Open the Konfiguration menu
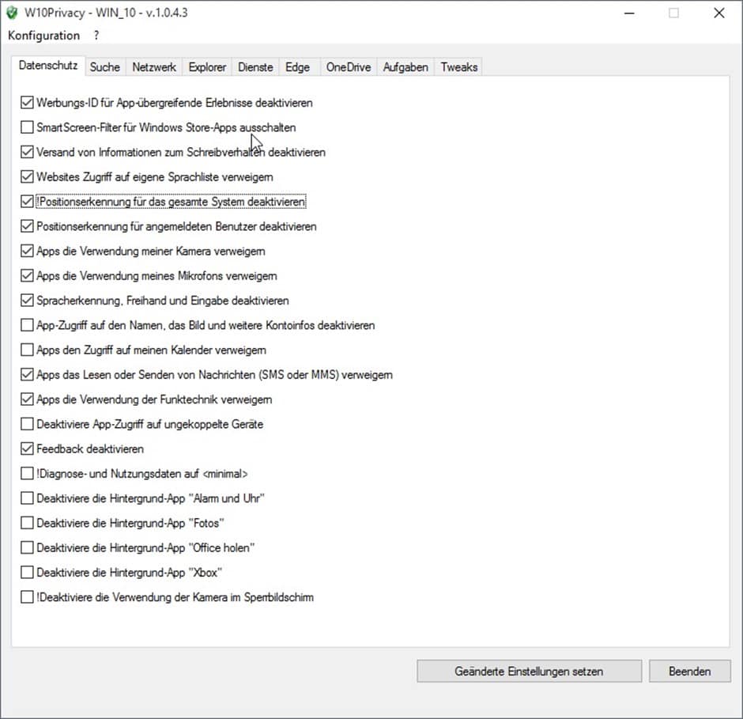This screenshot has height=719, width=743. click(x=43, y=36)
